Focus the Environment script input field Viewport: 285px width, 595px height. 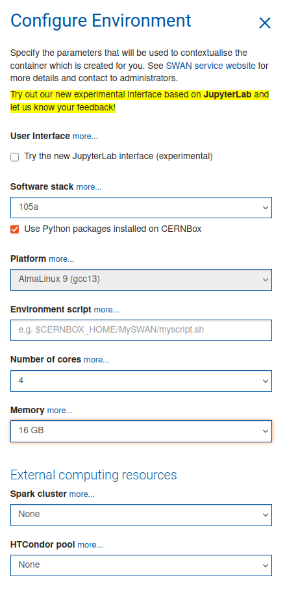(141, 330)
